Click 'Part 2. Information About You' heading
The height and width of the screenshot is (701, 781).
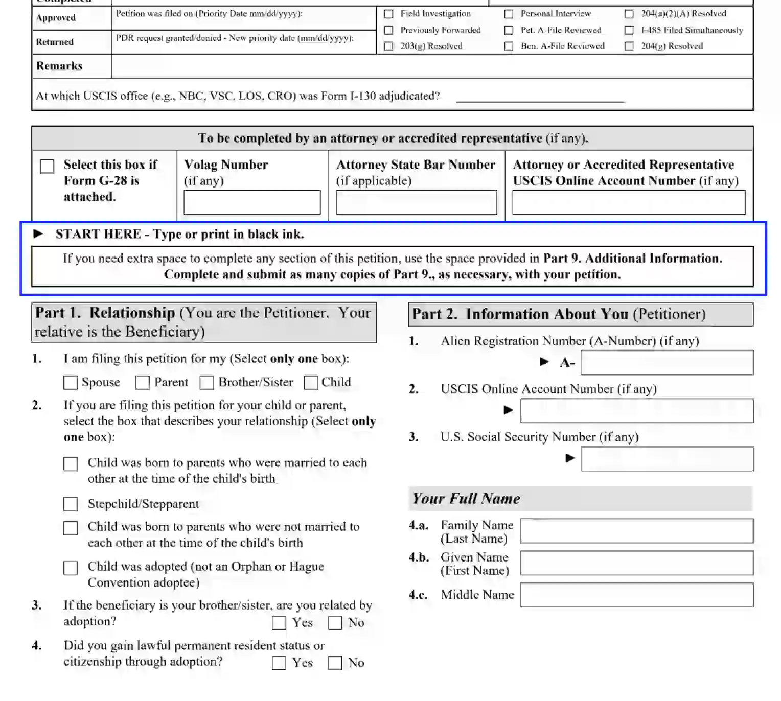pyautogui.click(x=581, y=314)
